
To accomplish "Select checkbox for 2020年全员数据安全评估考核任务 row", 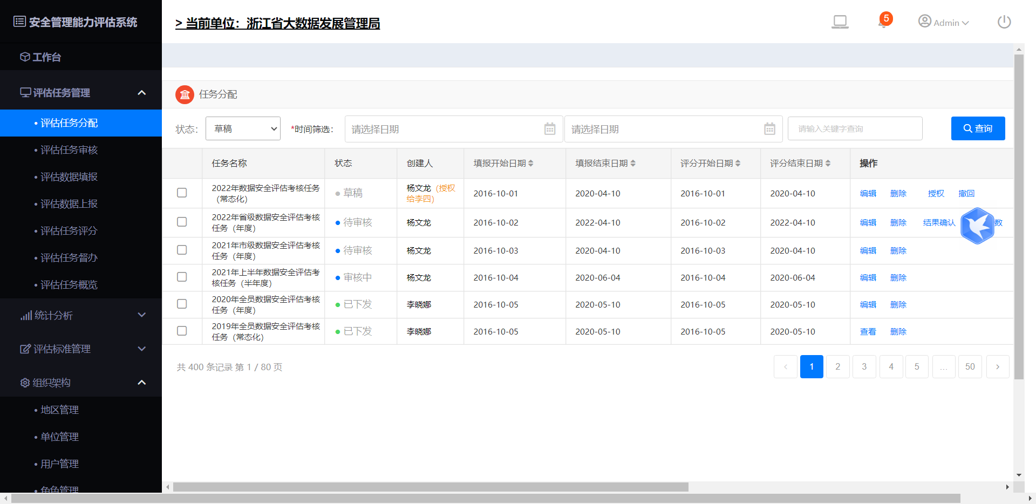I will 182,304.
